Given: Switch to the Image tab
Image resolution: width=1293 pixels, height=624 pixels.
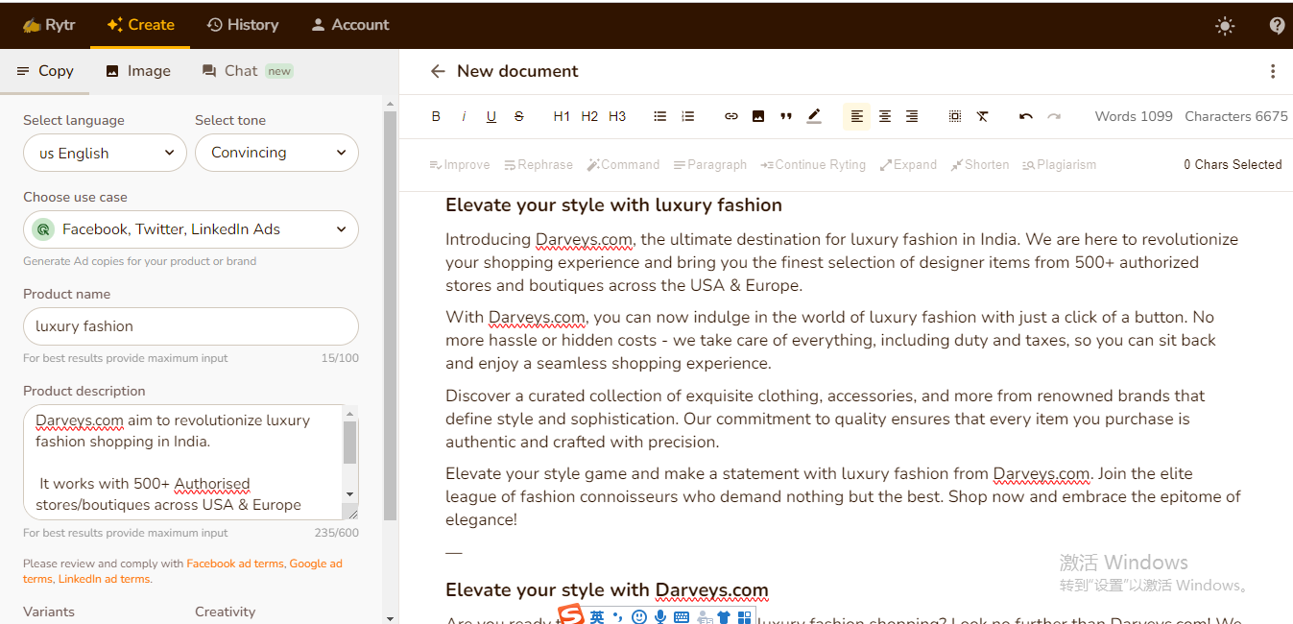Looking at the screenshot, I should (138, 71).
